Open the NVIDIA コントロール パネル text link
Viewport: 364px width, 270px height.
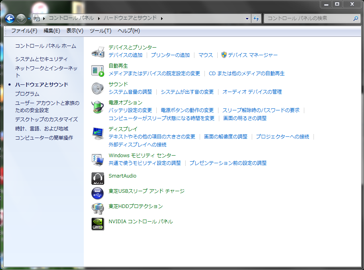(x=141, y=222)
